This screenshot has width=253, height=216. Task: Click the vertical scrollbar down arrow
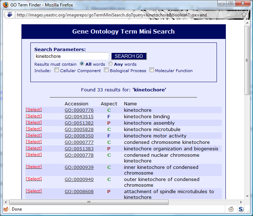(247, 196)
